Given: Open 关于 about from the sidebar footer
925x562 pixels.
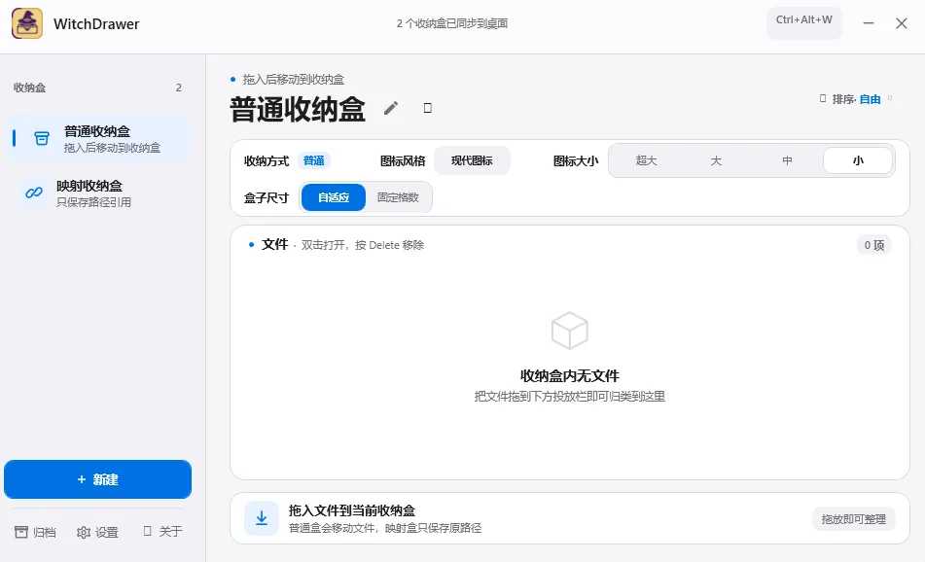Looking at the screenshot, I should [162, 531].
